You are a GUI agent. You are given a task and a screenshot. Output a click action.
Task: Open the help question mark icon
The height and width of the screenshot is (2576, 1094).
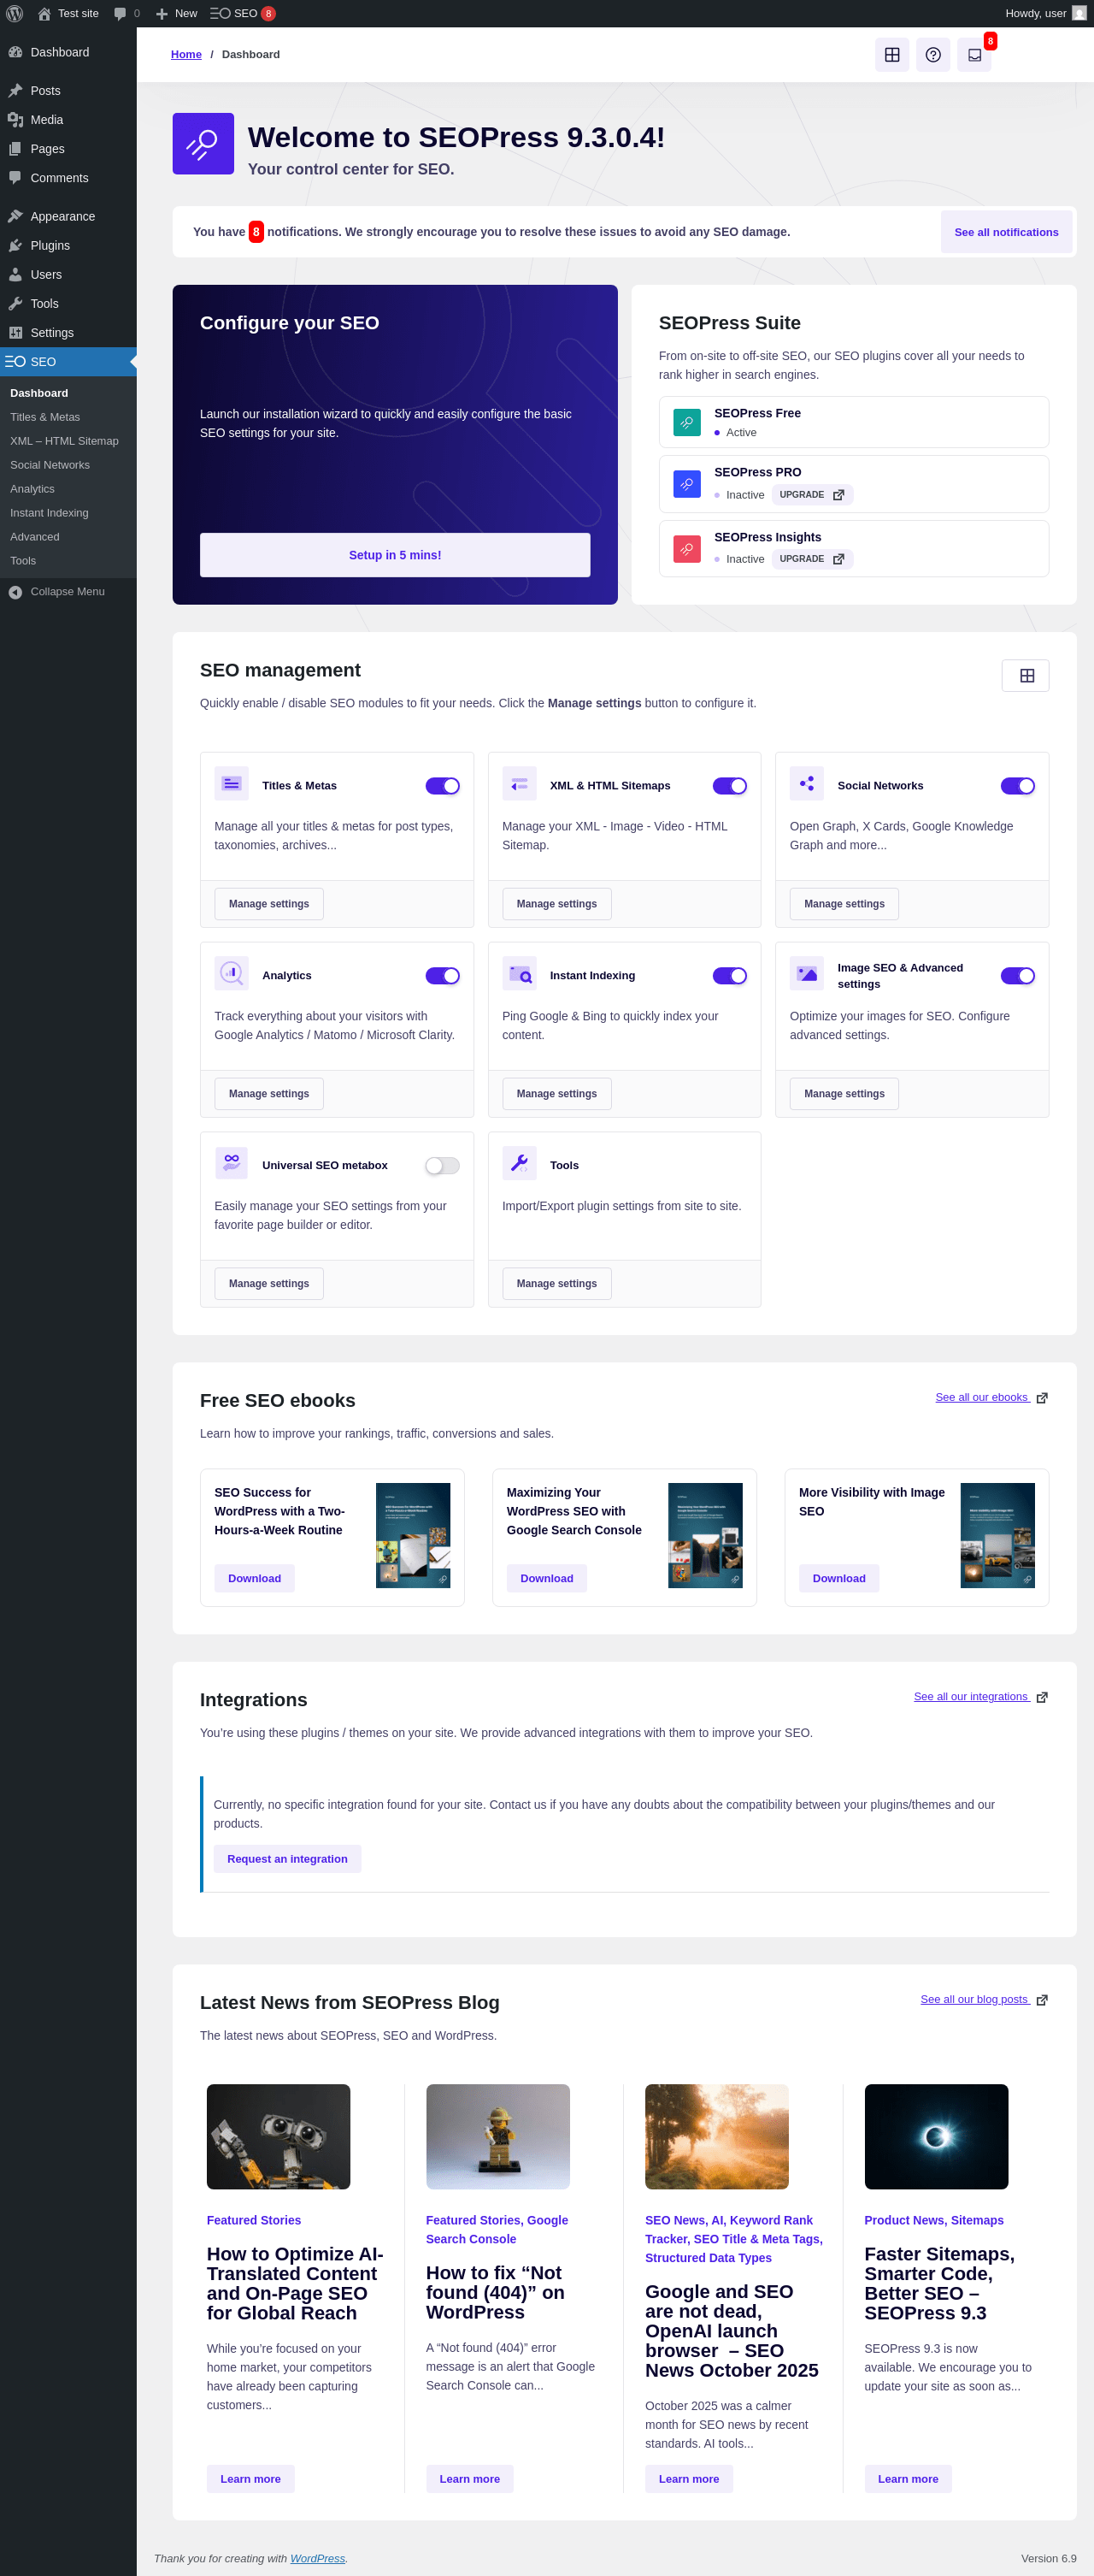933,55
